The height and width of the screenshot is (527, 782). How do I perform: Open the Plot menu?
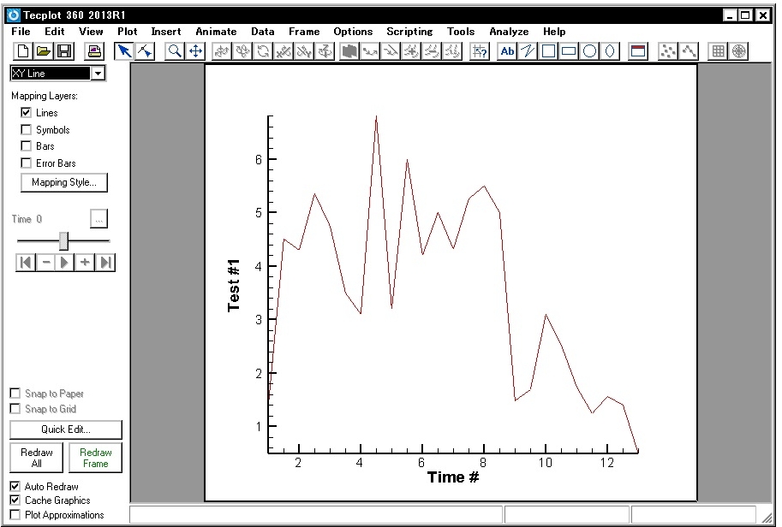(127, 32)
